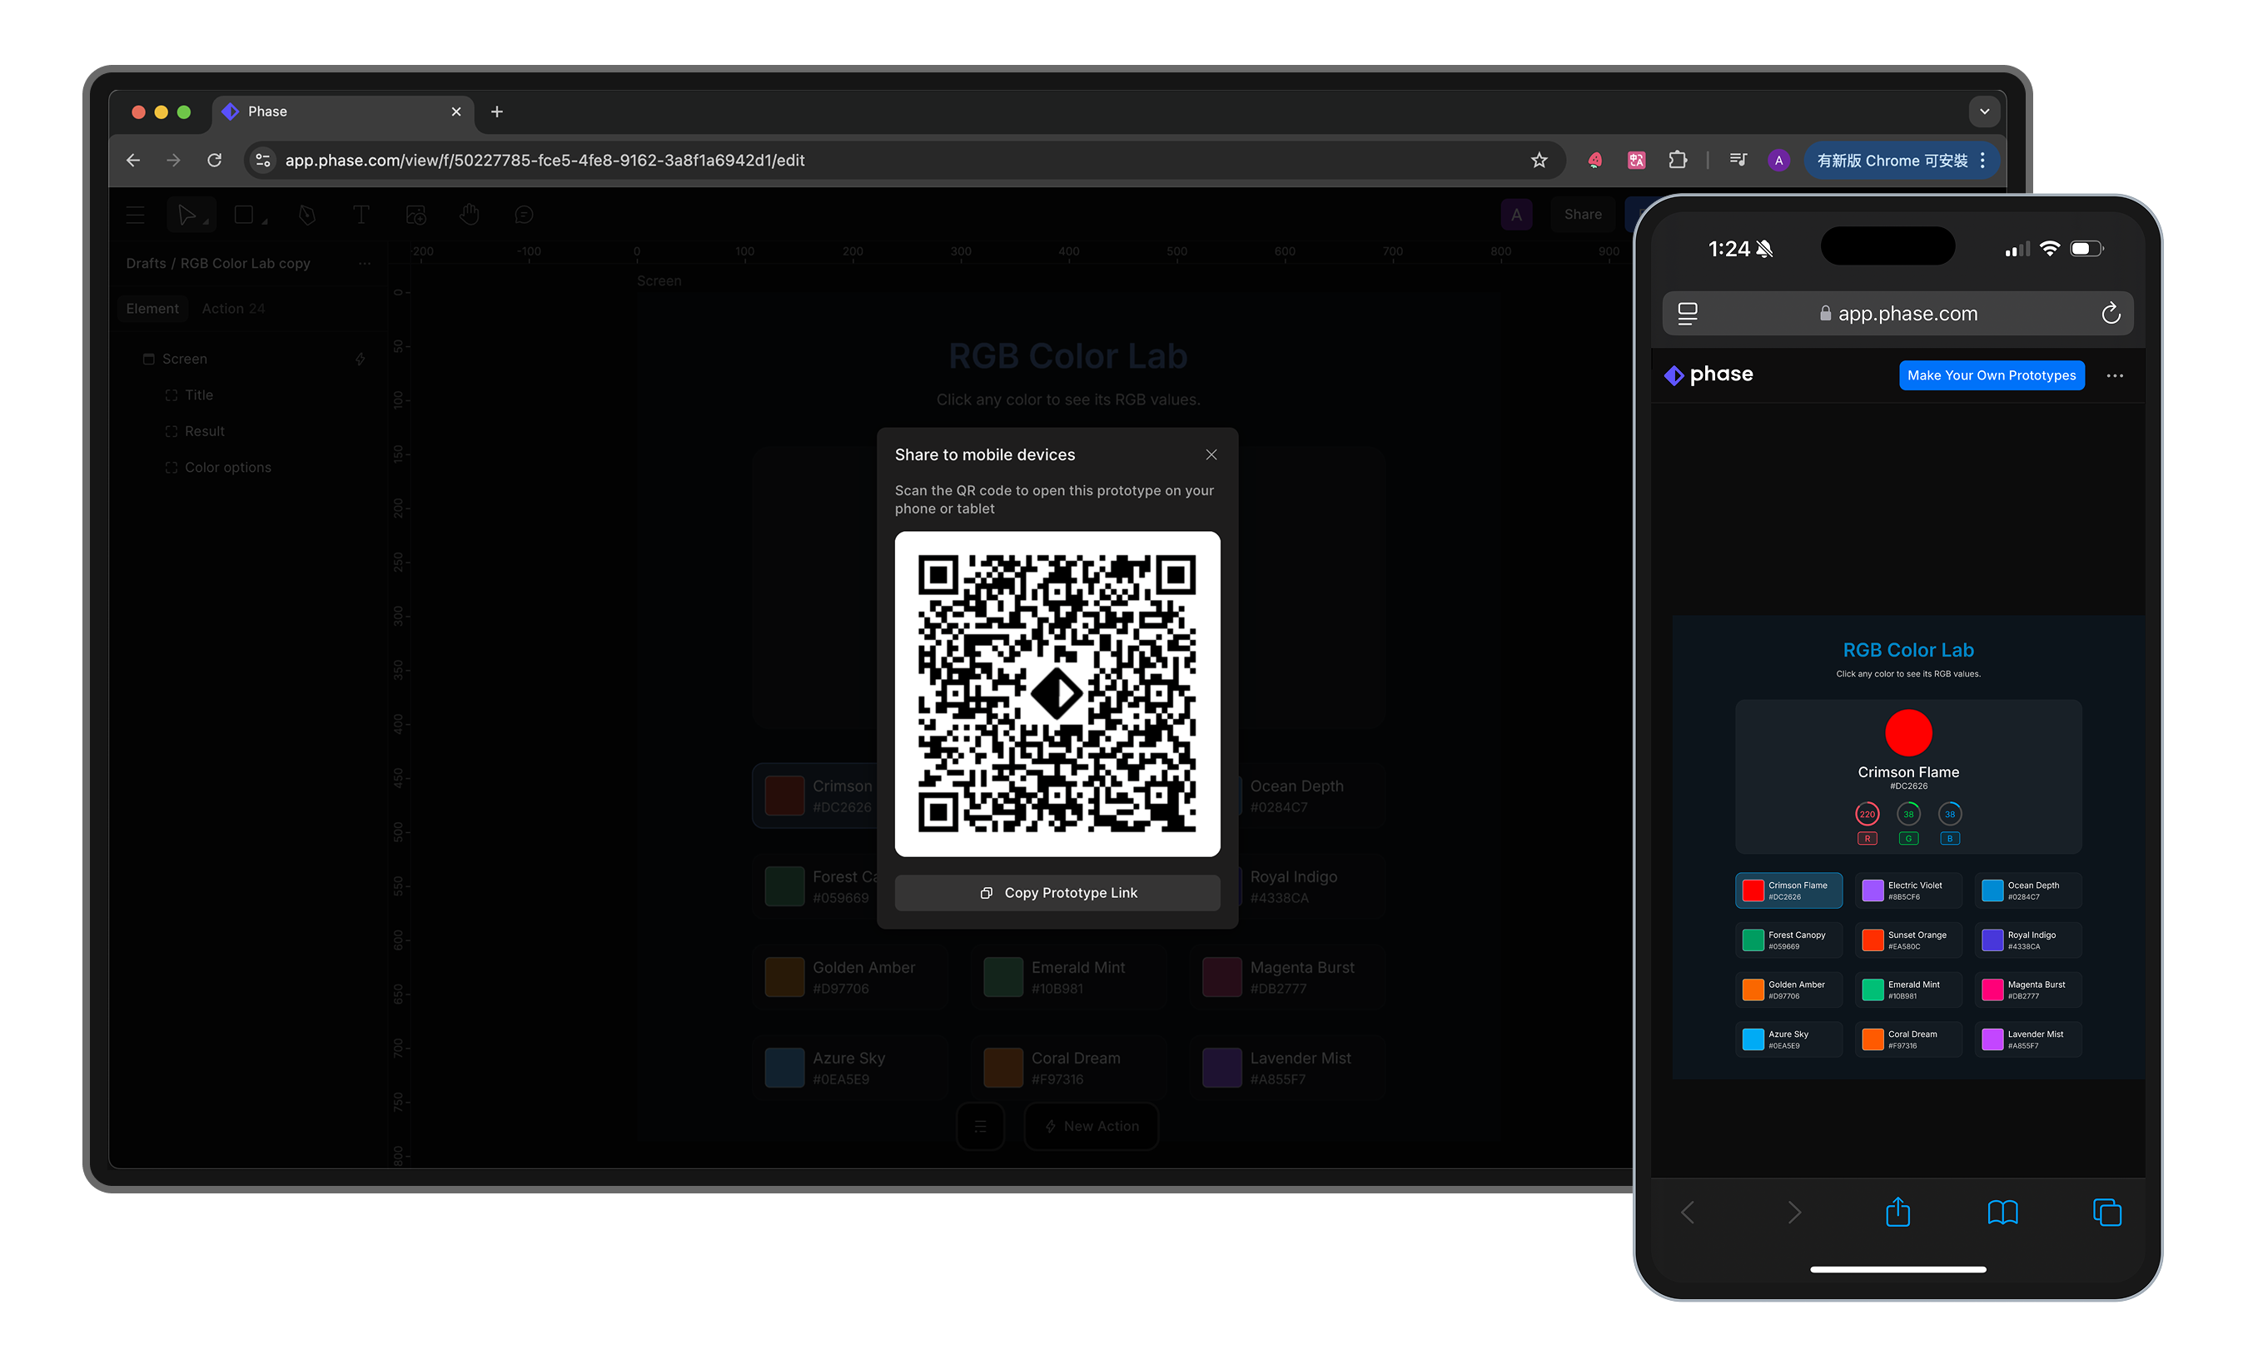Open site information icon in address bar
2248x1364 pixels.
(263, 161)
